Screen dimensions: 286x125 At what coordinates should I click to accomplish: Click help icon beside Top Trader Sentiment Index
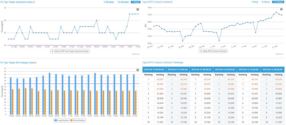(x=34, y=2)
